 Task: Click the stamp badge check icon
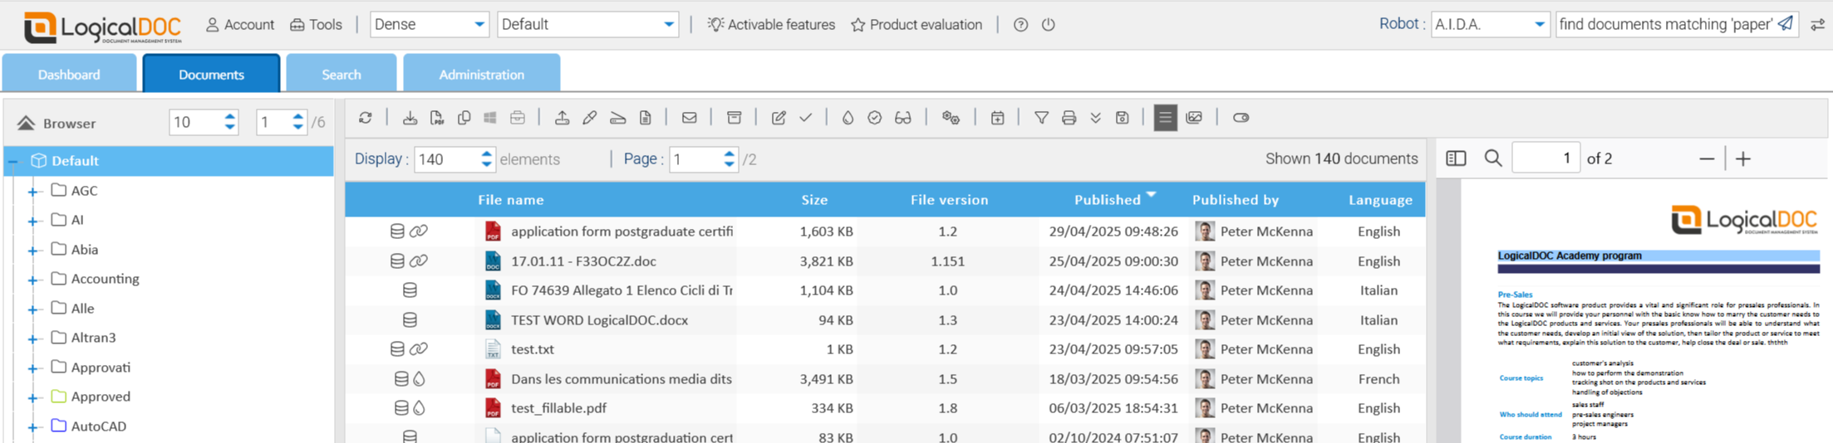tap(875, 118)
